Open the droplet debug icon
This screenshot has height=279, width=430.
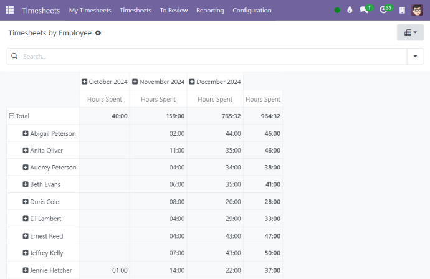pos(350,10)
